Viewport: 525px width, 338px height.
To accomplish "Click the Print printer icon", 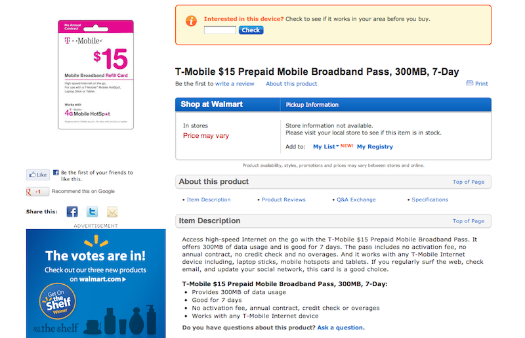I will (x=469, y=83).
